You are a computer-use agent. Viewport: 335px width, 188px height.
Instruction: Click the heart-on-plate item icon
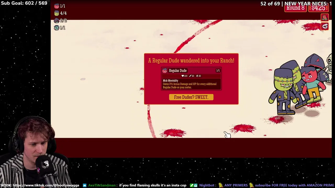click(325, 17)
